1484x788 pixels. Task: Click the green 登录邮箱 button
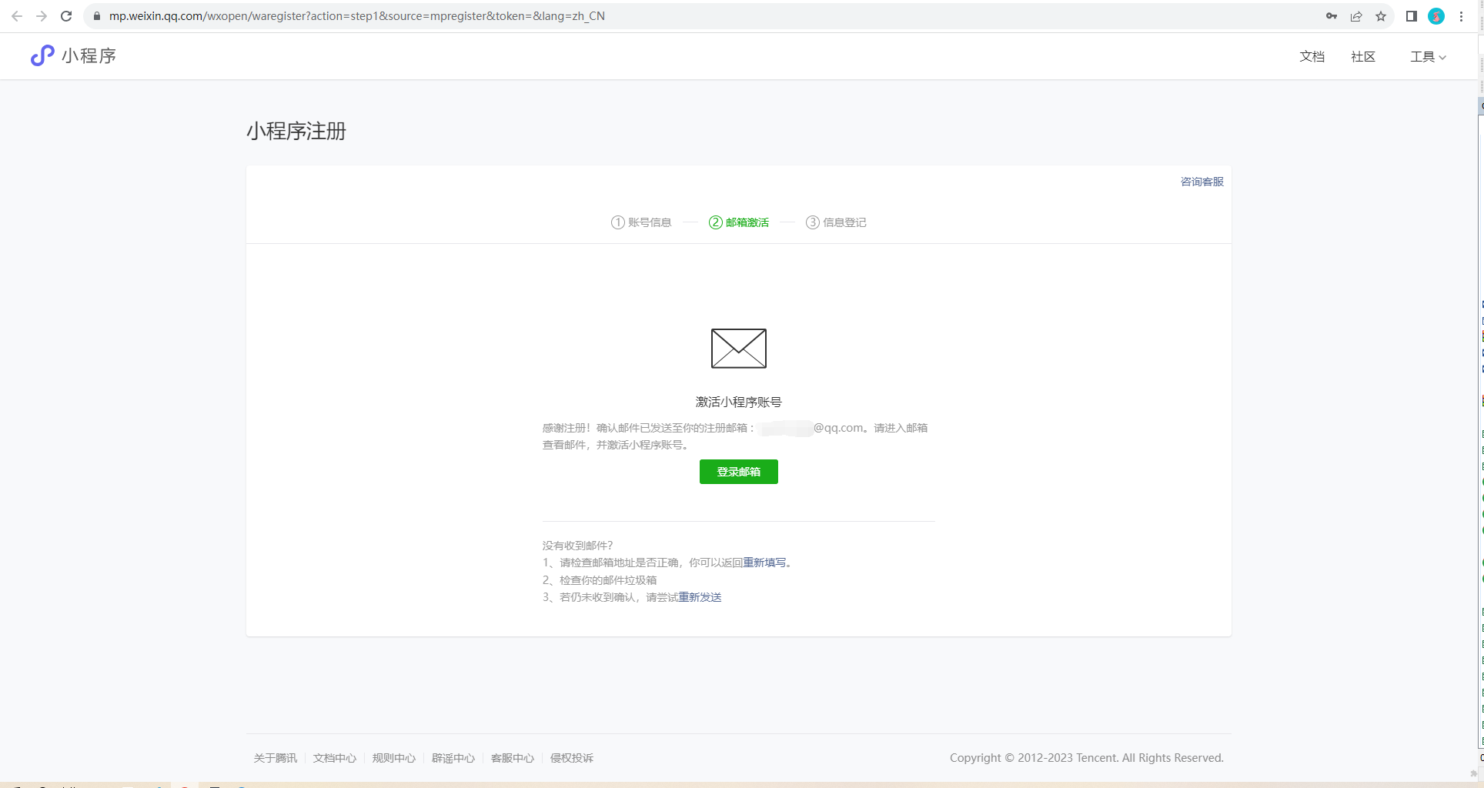pyautogui.click(x=739, y=472)
